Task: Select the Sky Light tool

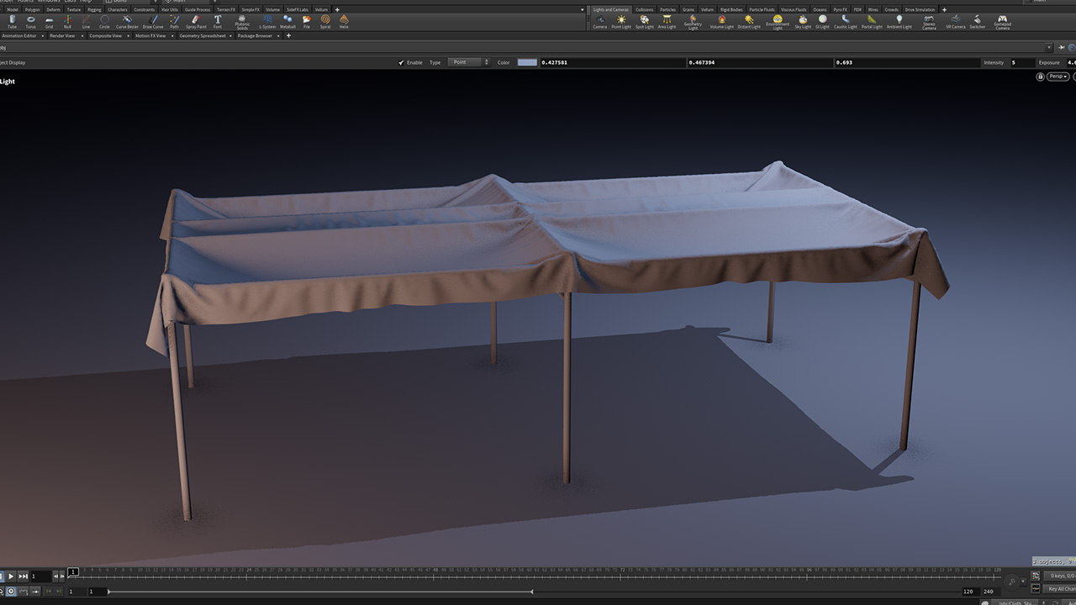Action: point(803,21)
